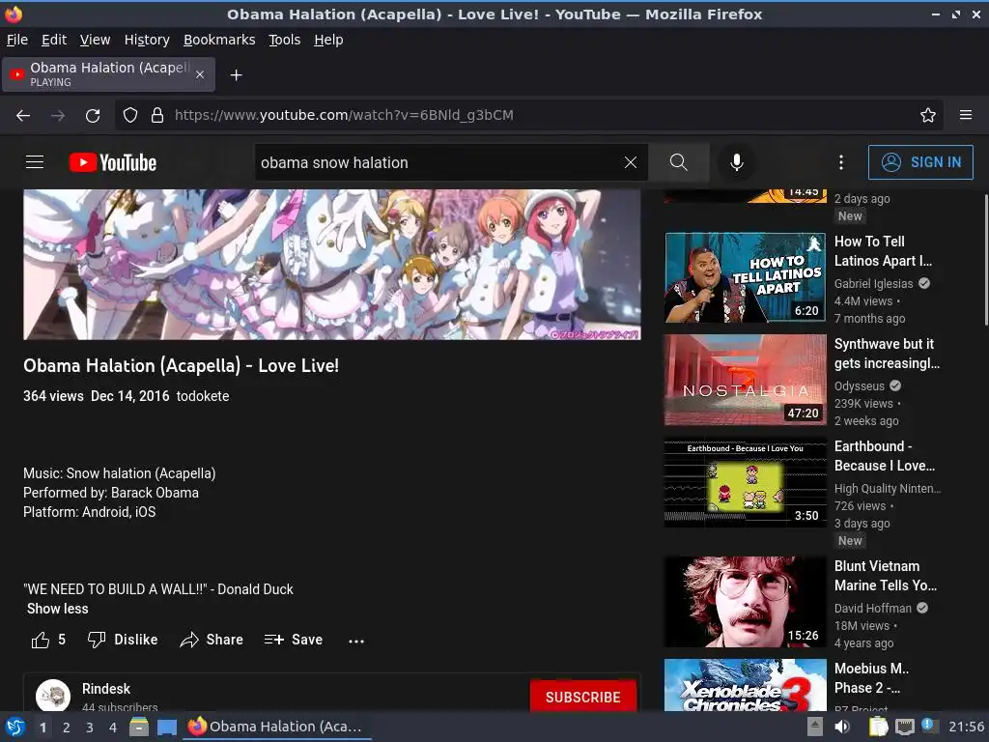Go to YouTube home via the logo
This screenshot has width=989, height=742.
(113, 162)
